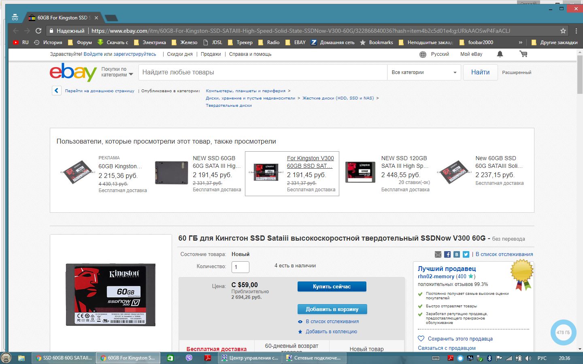Open the rhn02-memory seller link
The height and width of the screenshot is (364, 583).
tap(436, 277)
